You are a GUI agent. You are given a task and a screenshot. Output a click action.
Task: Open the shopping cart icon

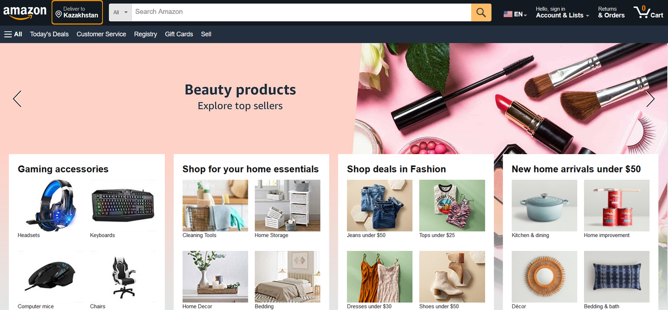(649, 12)
